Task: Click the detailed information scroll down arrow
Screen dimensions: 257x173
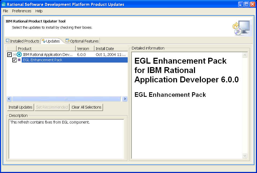Action: pyautogui.click(x=245, y=156)
